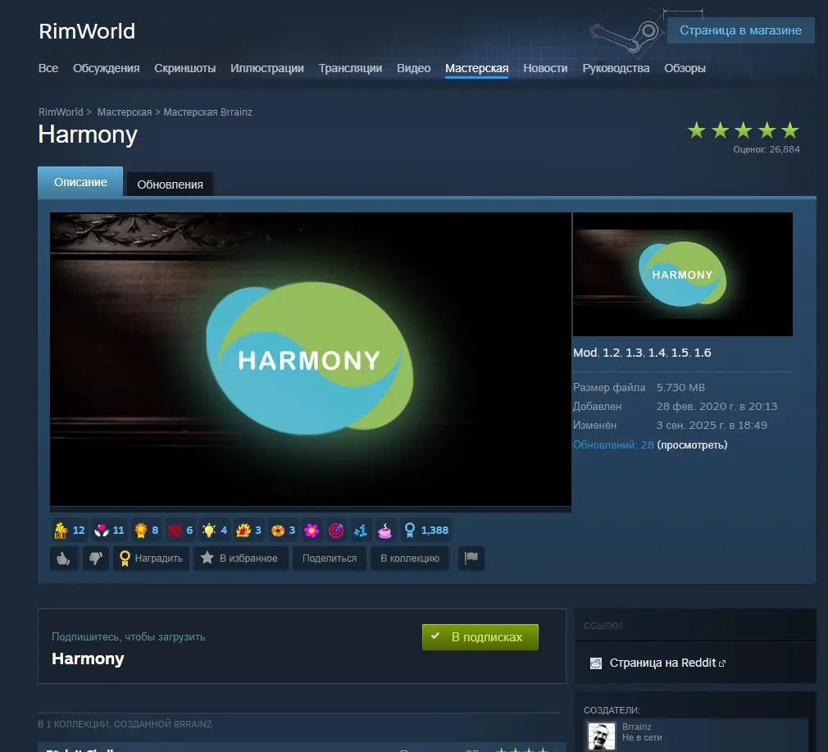Image resolution: width=828 pixels, height=752 pixels.
Task: Open the Обзоры hub tab
Action: point(685,68)
